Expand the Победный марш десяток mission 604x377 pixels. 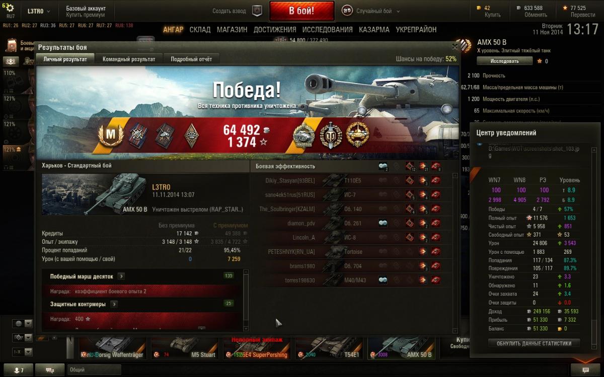pyautogui.click(x=121, y=276)
